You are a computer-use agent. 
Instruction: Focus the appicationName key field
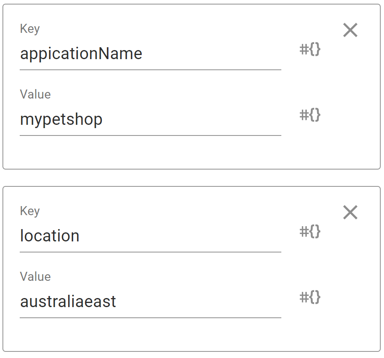click(x=150, y=54)
